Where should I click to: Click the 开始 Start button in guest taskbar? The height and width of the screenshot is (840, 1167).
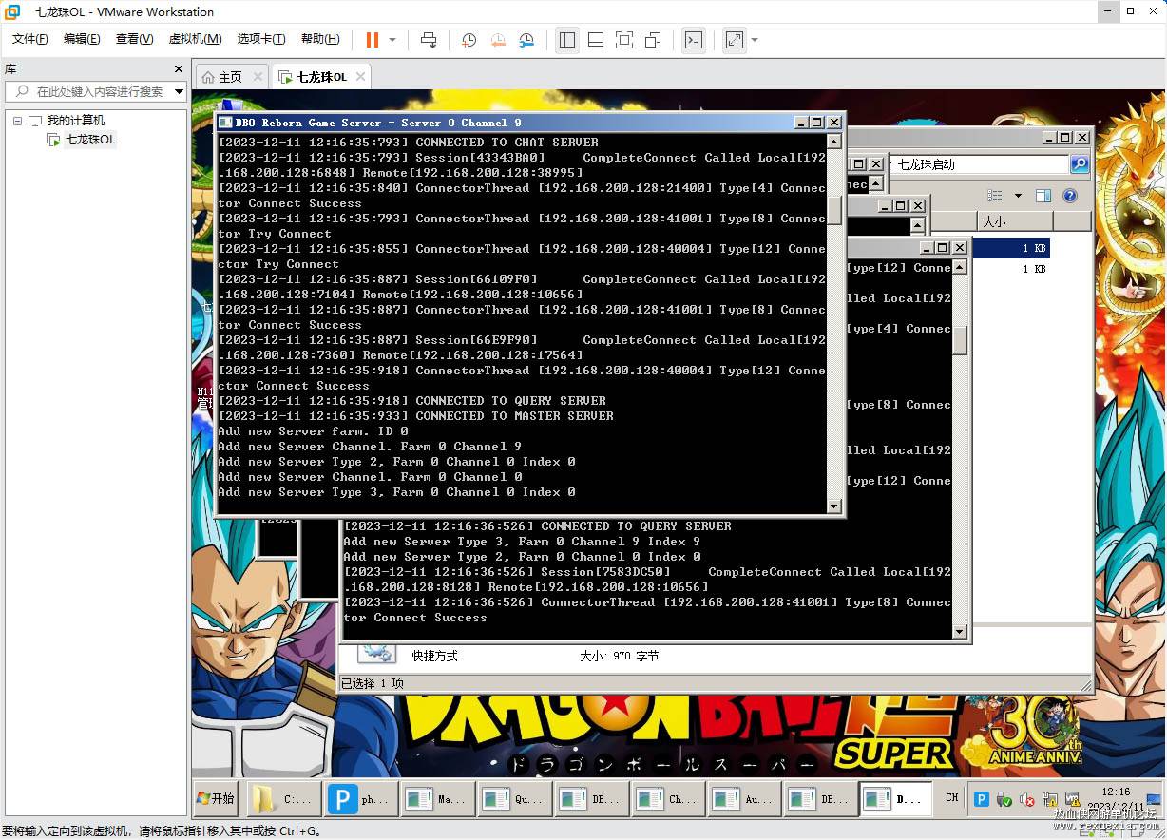tap(216, 798)
